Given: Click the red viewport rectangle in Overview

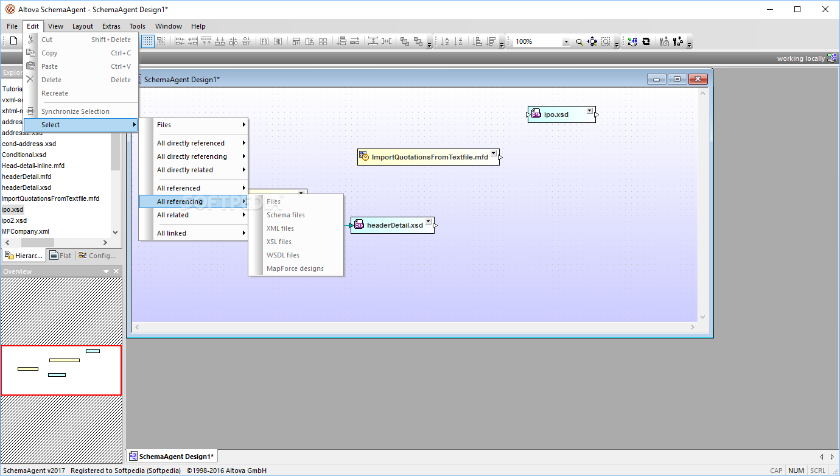Looking at the screenshot, I should click(61, 370).
